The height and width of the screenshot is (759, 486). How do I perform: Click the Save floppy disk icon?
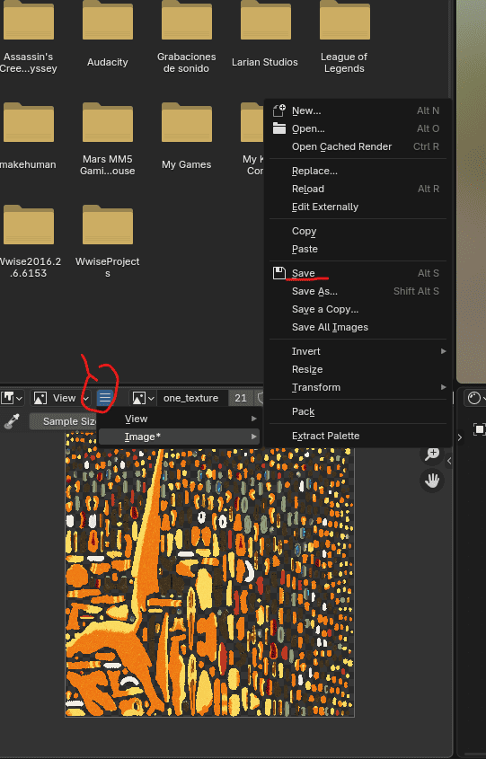click(279, 273)
